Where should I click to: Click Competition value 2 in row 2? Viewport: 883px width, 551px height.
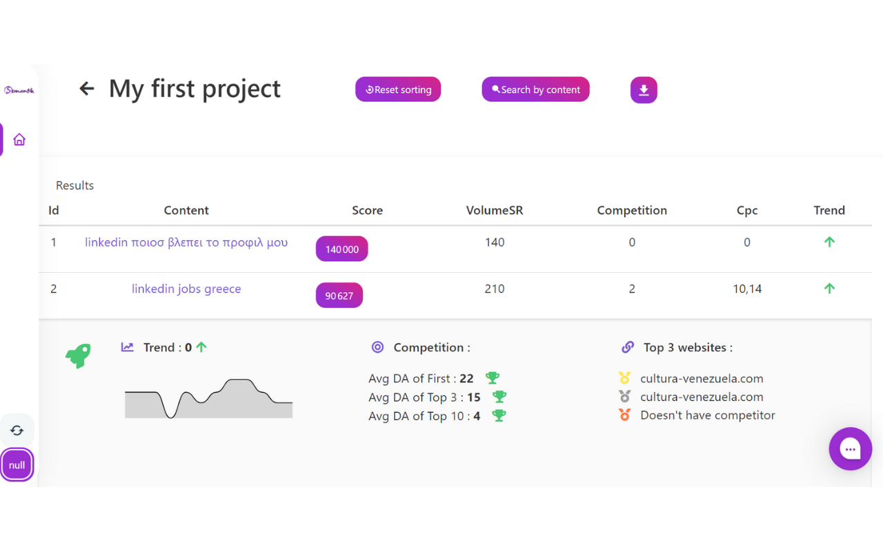click(632, 289)
